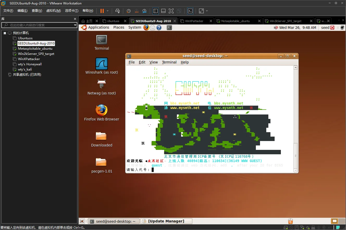Viewport: 346px width, 230px height.
Task: Toggle the thumbnail bar view icon
Action: click(x=163, y=11)
